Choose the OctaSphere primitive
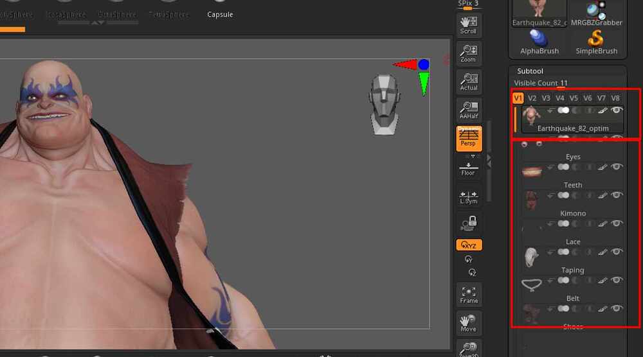The height and width of the screenshot is (357, 643). tap(117, 14)
